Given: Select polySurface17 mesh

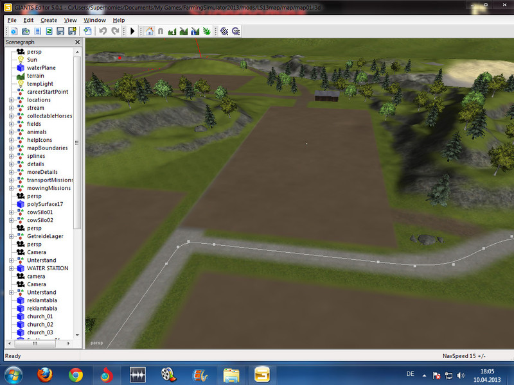Looking at the screenshot, I should tap(45, 204).
